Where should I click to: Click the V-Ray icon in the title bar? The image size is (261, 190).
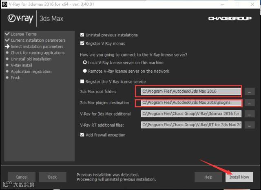[x=4, y=4]
